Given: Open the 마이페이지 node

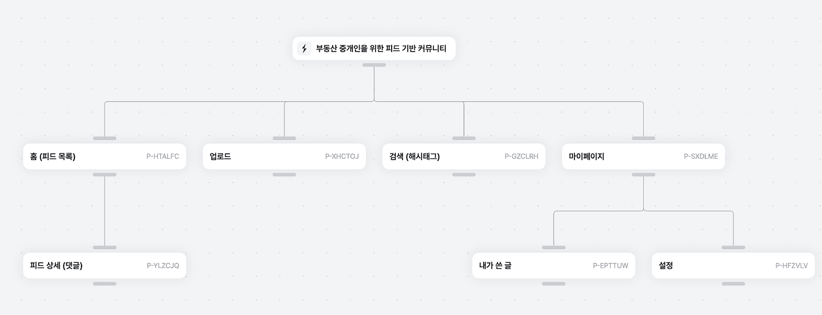Looking at the screenshot, I should 643,156.
